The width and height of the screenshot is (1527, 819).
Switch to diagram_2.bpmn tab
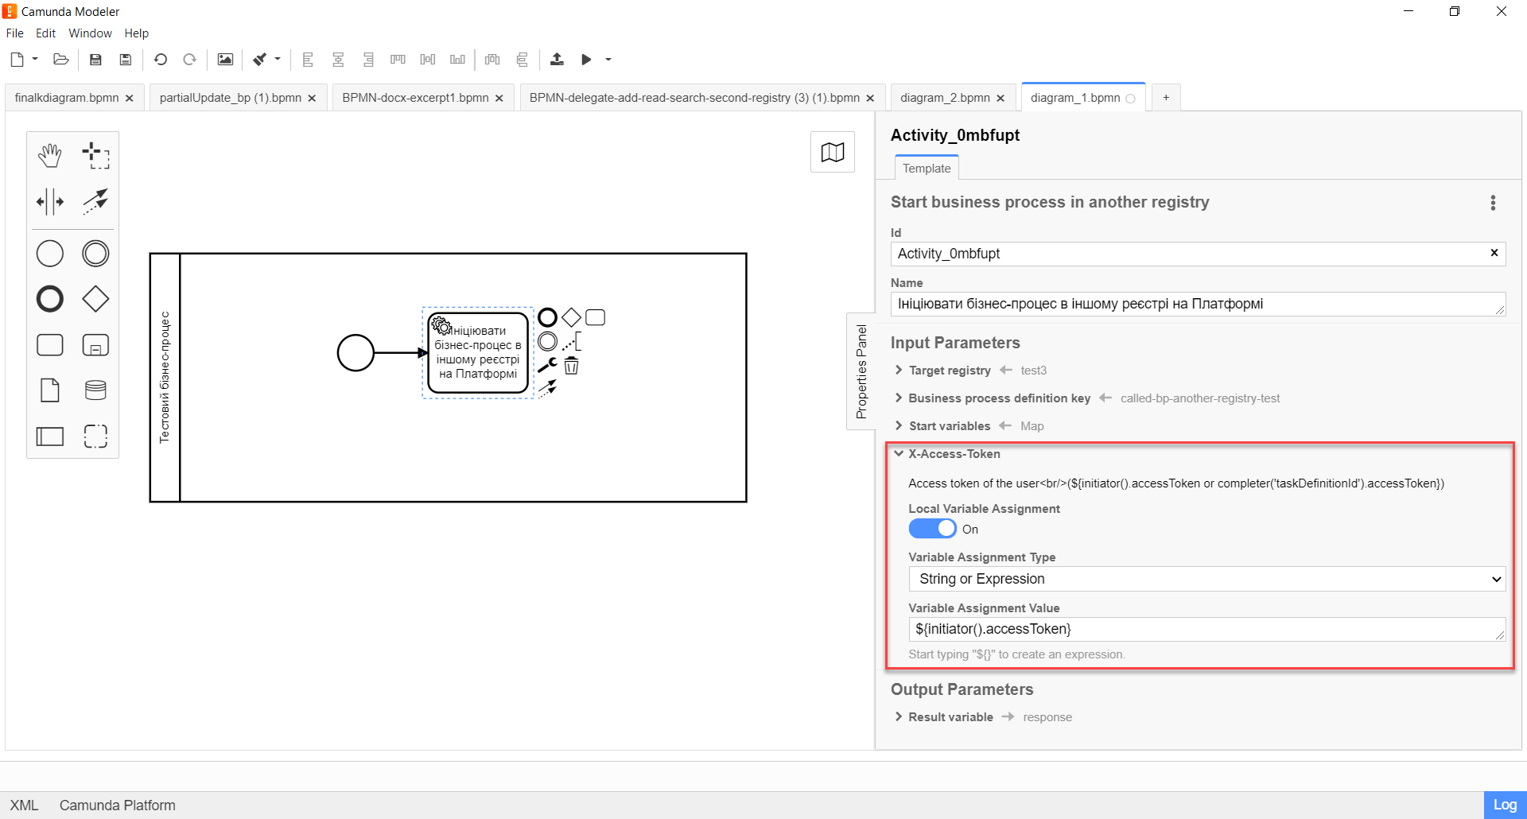click(x=945, y=98)
